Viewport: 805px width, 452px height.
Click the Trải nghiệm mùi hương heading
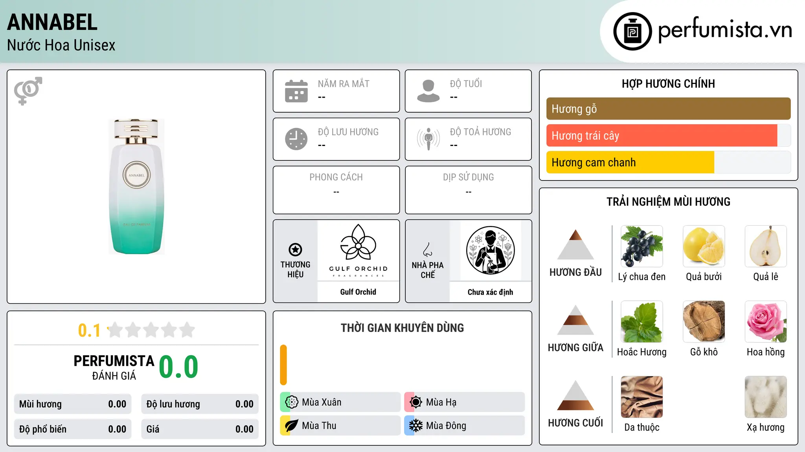pos(668,202)
